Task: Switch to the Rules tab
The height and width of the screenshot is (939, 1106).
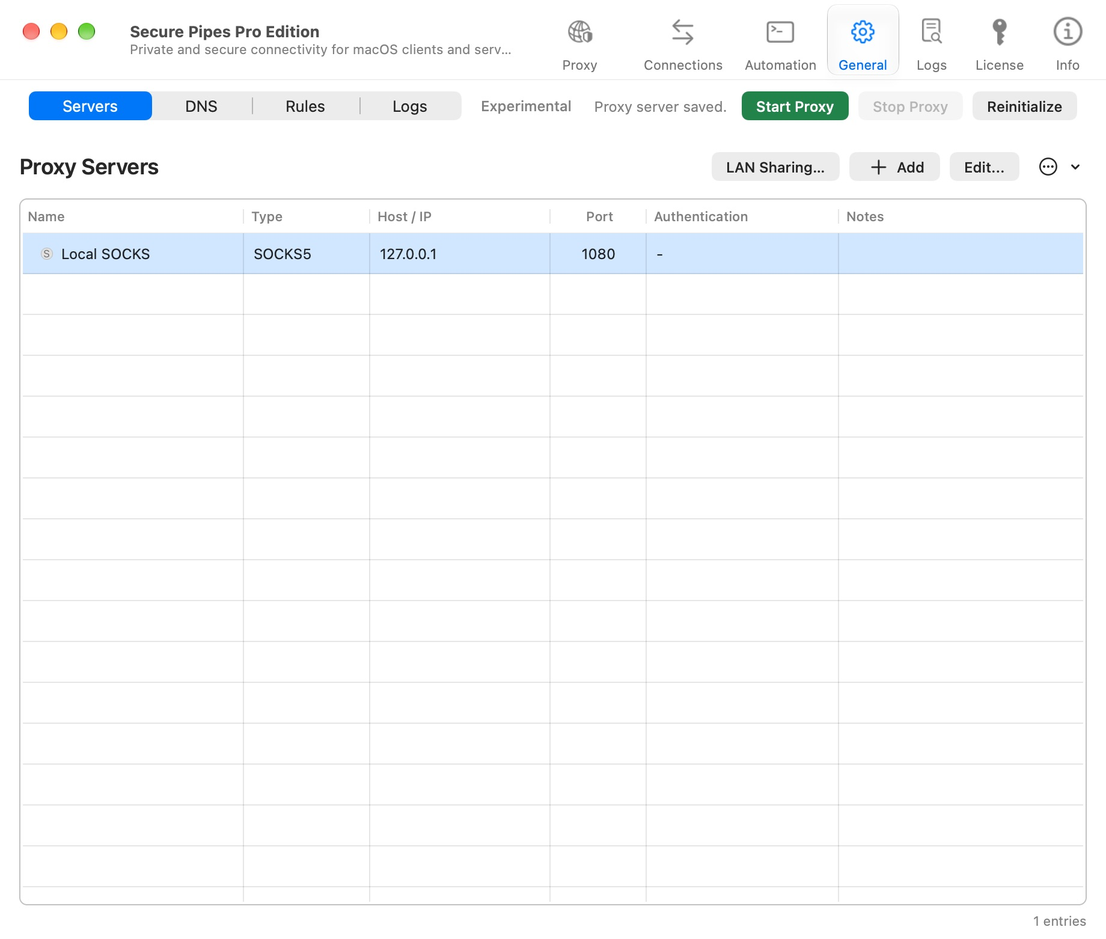Action: pyautogui.click(x=305, y=106)
